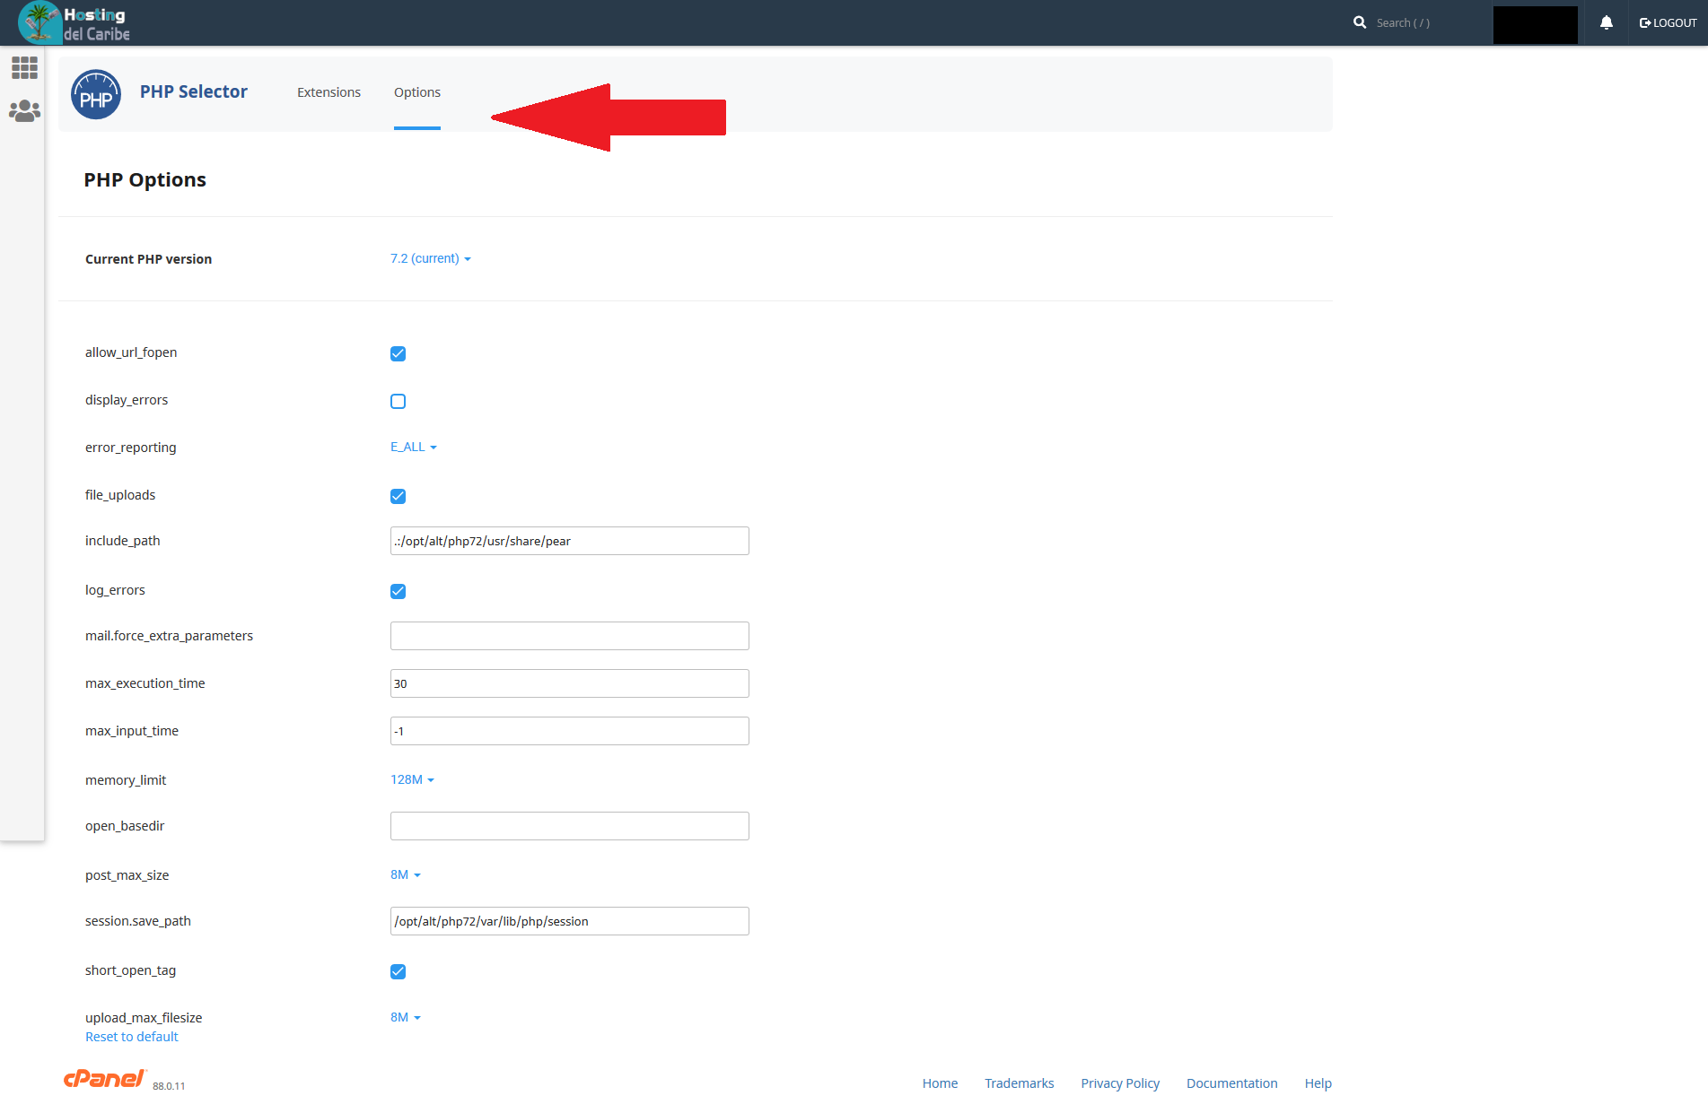Open the memory_limit 128M dropdown
The image size is (1708, 1113).
(412, 779)
